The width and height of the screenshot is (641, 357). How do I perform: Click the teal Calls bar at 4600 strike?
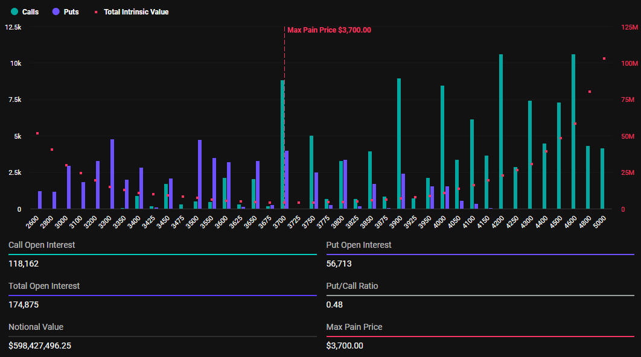(573, 133)
